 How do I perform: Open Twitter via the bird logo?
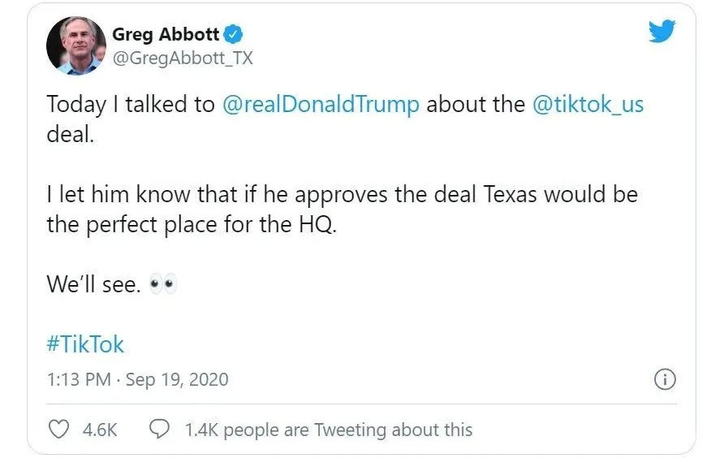tap(661, 32)
